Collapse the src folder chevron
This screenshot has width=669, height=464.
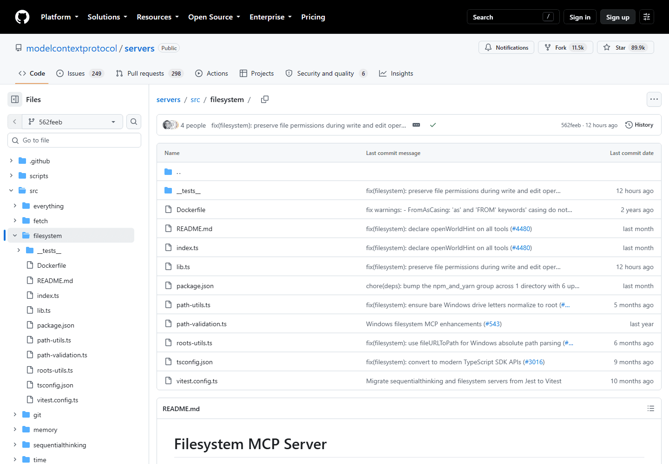tap(11, 190)
